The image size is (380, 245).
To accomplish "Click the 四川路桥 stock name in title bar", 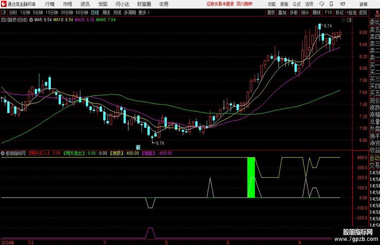I will click(244, 4).
